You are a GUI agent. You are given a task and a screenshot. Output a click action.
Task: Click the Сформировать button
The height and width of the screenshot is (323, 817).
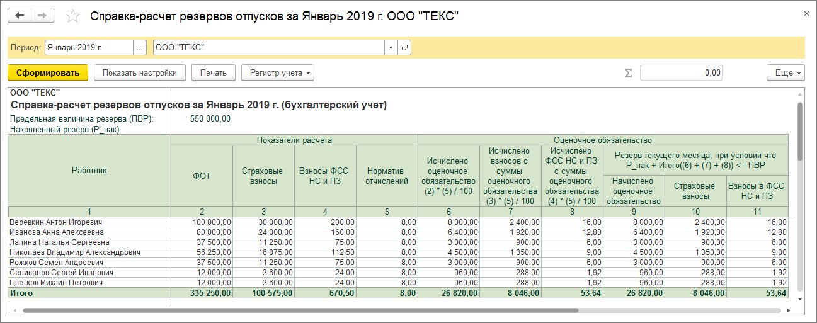tap(48, 73)
